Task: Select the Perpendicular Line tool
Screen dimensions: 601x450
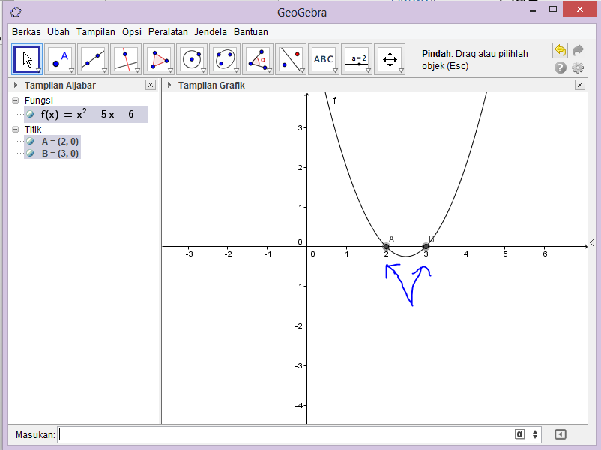Action: point(126,59)
